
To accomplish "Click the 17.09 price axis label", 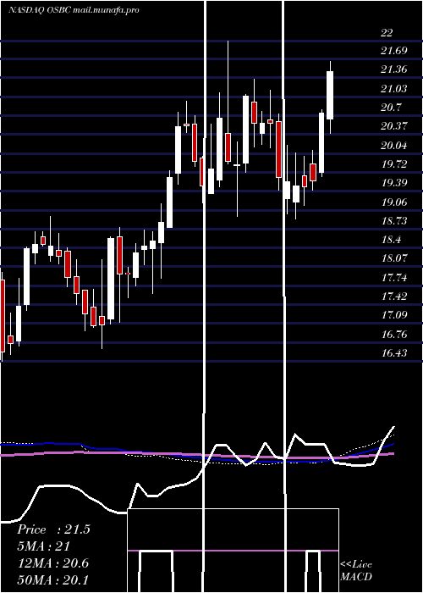I will pos(394,315).
